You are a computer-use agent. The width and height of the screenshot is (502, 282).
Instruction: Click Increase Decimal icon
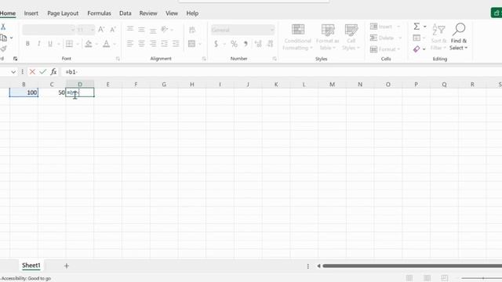coord(258,44)
